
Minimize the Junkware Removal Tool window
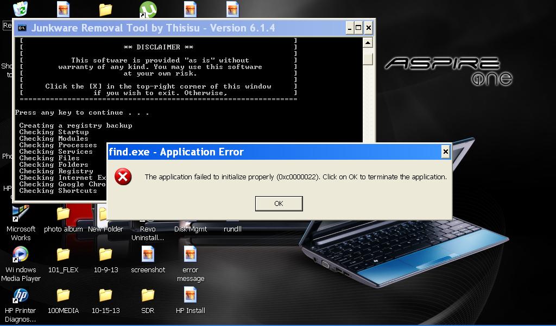[x=350, y=28]
